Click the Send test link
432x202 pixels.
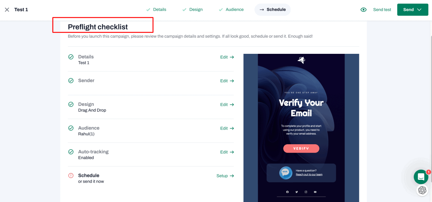pos(382,10)
